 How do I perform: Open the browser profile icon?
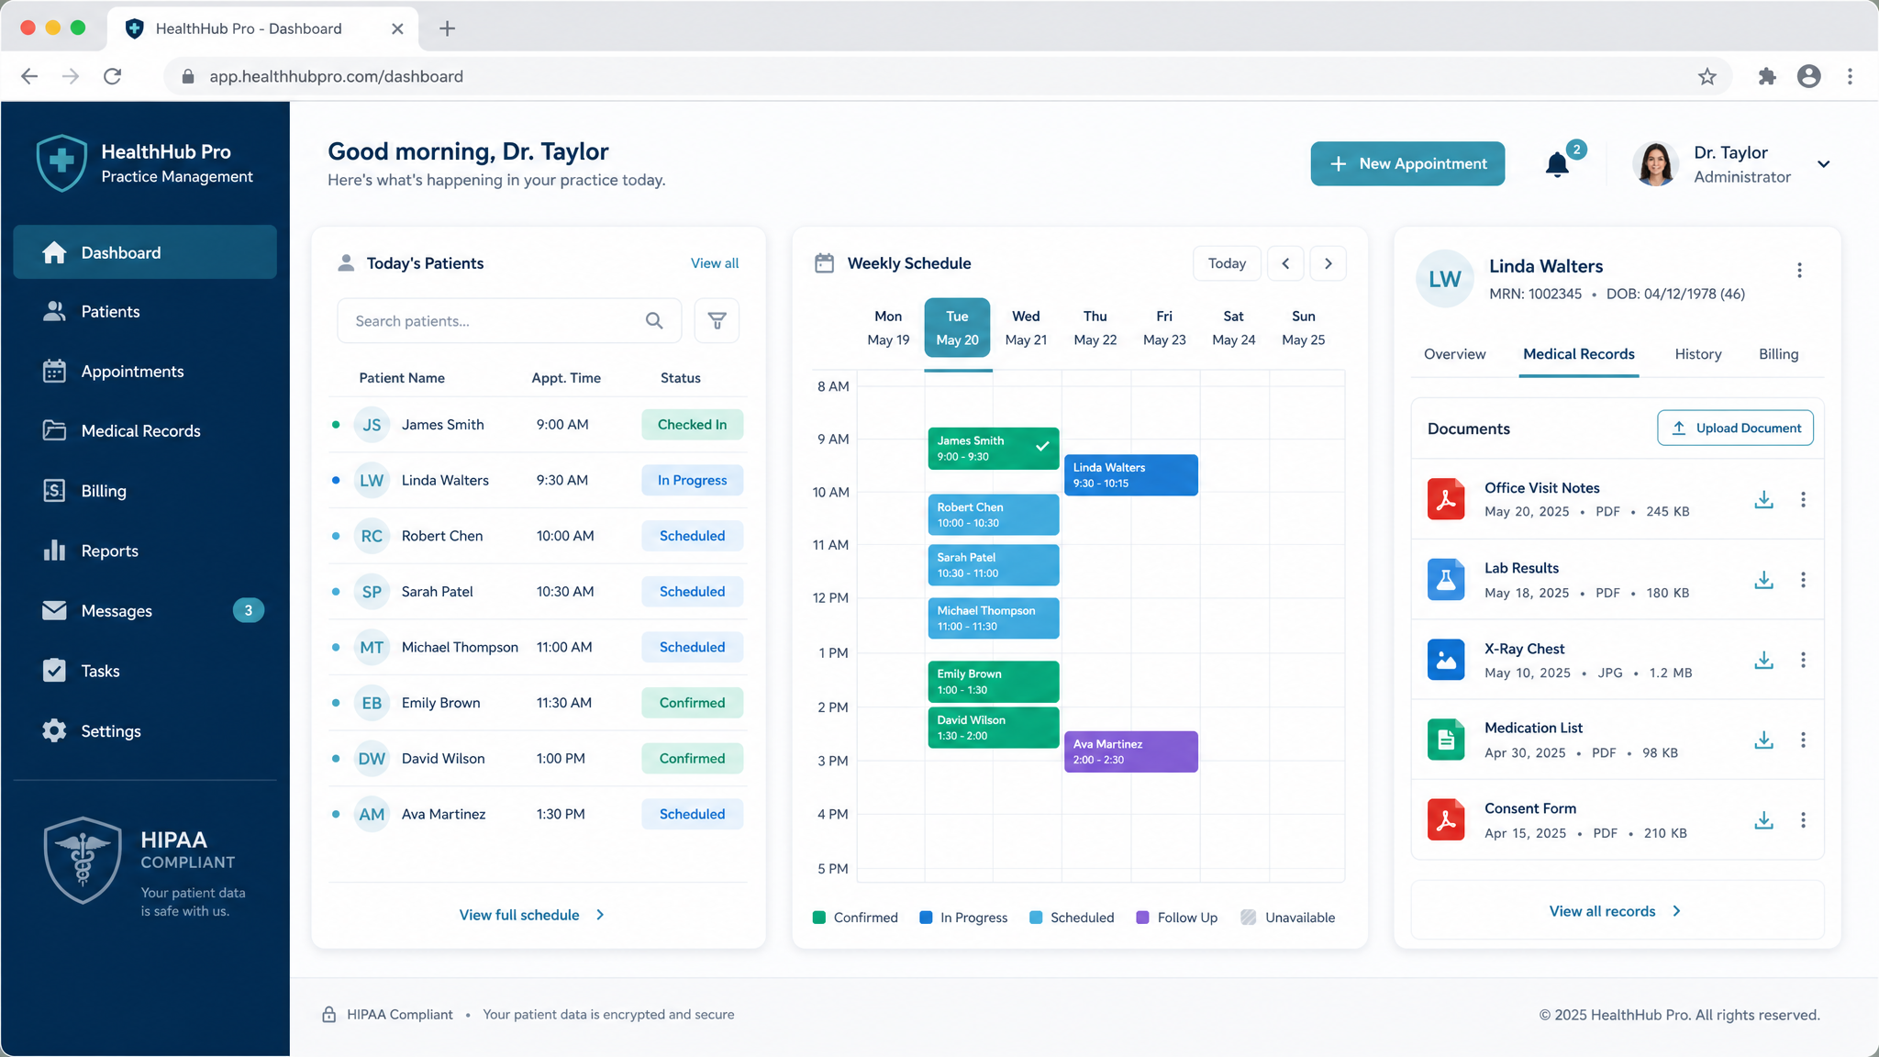click(x=1808, y=76)
